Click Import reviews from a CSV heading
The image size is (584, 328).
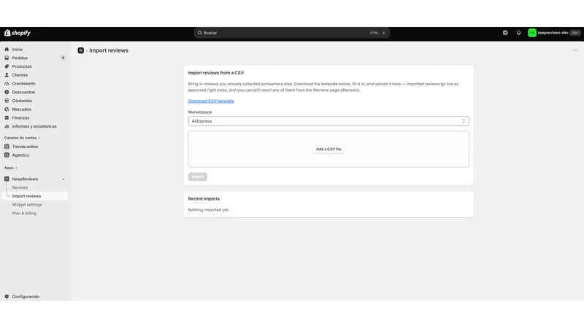(216, 73)
